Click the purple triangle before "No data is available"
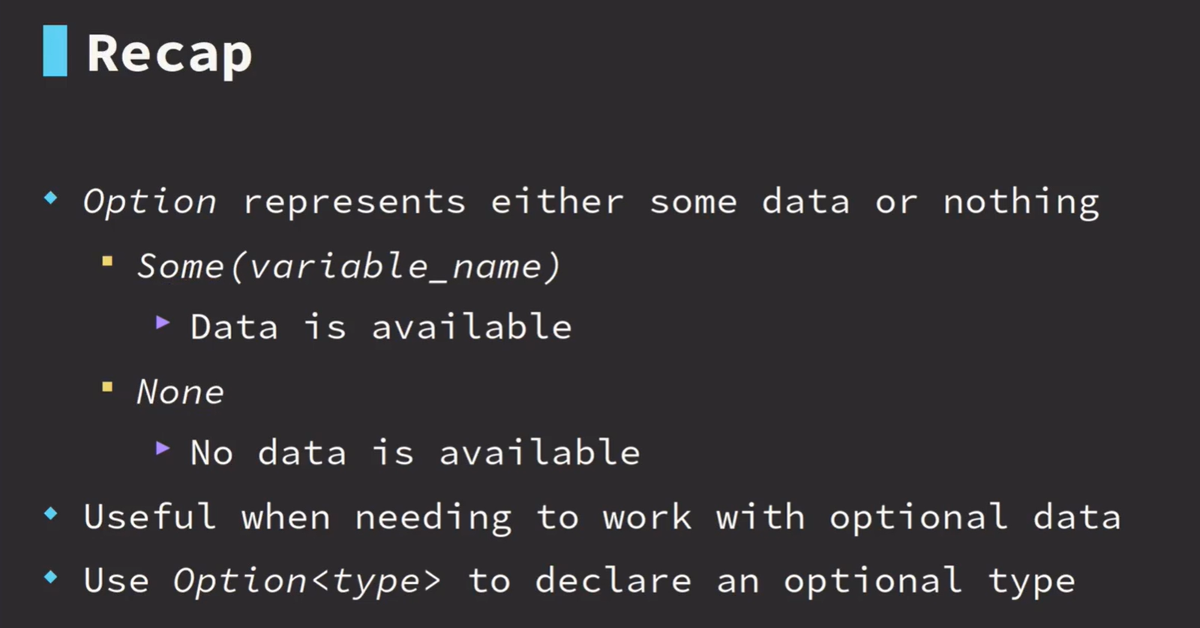Viewport: 1200px width, 628px height. coord(163,449)
